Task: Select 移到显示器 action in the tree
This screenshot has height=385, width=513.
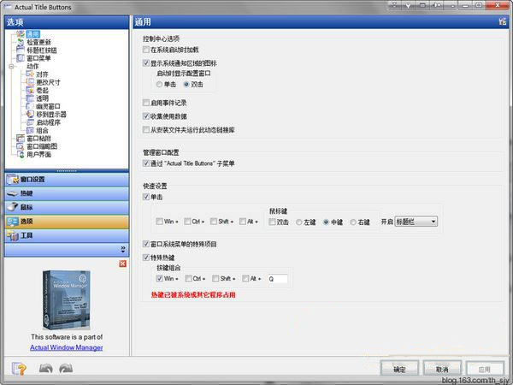Action: (x=51, y=113)
